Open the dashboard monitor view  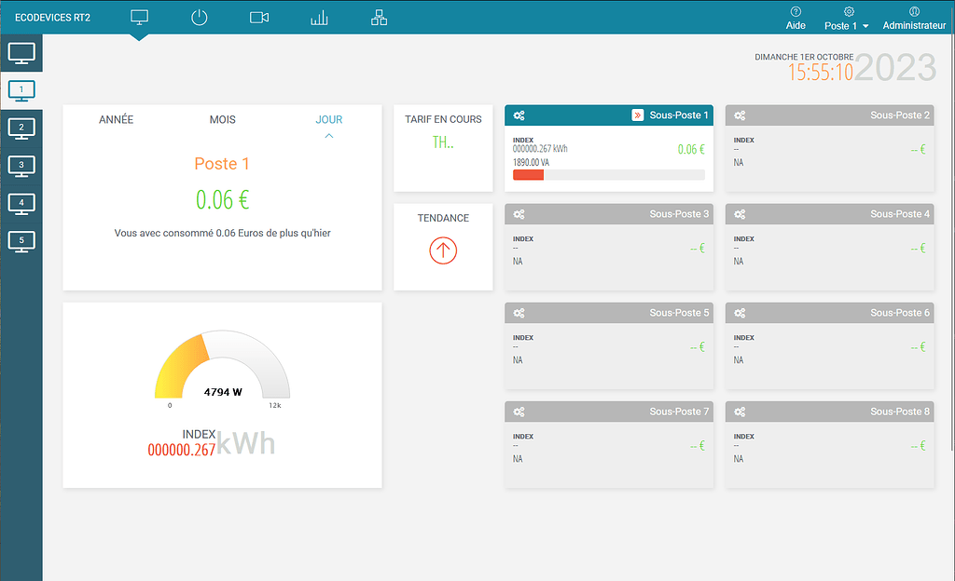pos(139,16)
